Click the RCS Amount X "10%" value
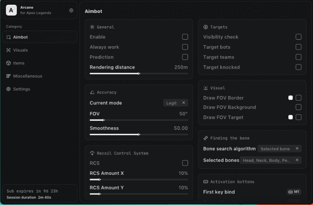 [x=183, y=173]
